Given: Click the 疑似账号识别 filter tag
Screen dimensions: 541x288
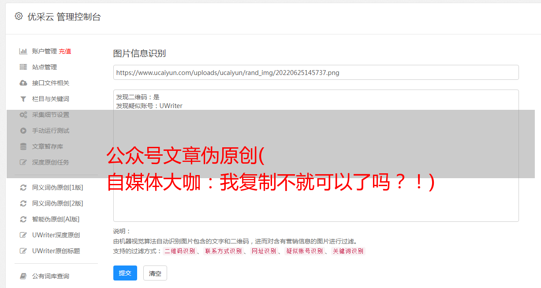Looking at the screenshot, I should click(x=304, y=251).
